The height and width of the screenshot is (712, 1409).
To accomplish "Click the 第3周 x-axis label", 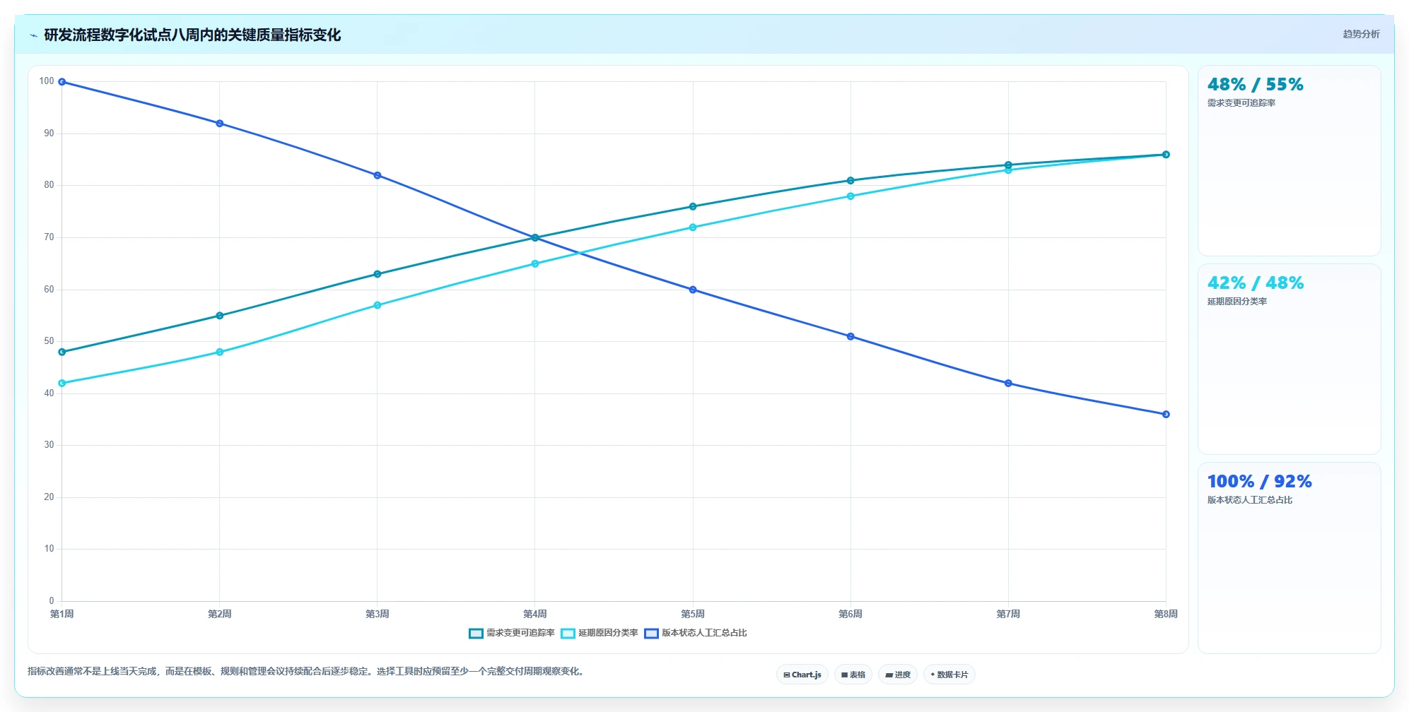I will pyautogui.click(x=378, y=614).
